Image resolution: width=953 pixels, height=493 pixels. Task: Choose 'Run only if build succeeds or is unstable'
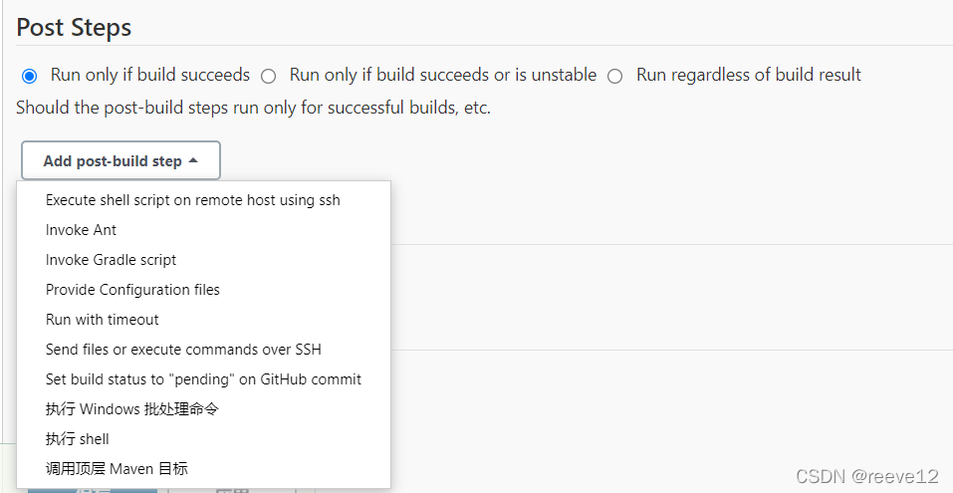[269, 76]
